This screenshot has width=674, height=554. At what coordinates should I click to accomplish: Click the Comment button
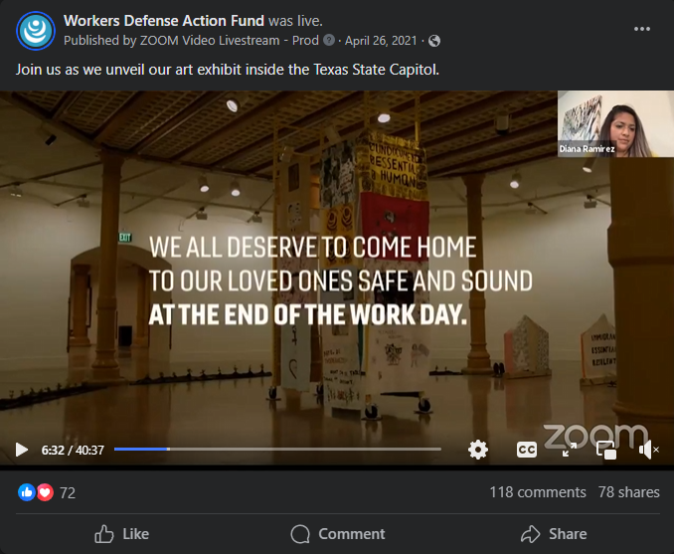coord(338,534)
